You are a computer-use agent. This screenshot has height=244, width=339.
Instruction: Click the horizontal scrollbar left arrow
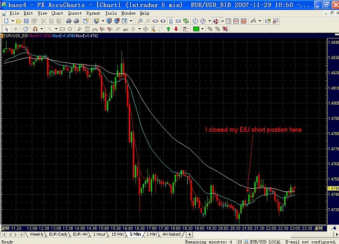[190, 234]
